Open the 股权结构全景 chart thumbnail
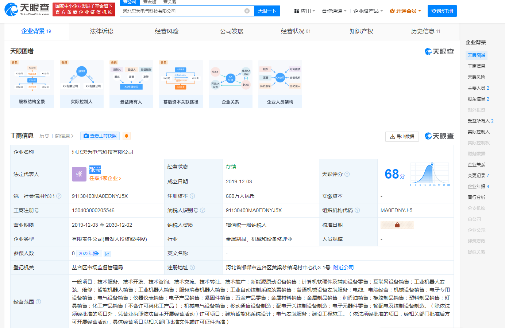Viewport: 505px width, 328px height. pos(32,84)
